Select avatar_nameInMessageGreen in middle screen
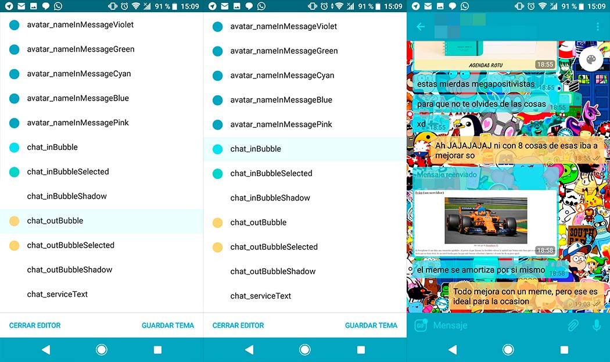610x362 pixels. [x=305, y=51]
